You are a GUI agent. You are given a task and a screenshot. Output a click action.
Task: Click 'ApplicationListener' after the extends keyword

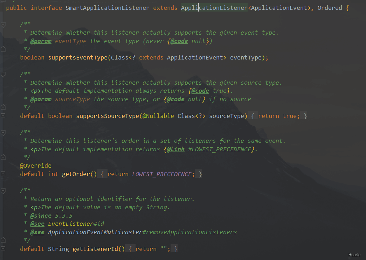214,8
